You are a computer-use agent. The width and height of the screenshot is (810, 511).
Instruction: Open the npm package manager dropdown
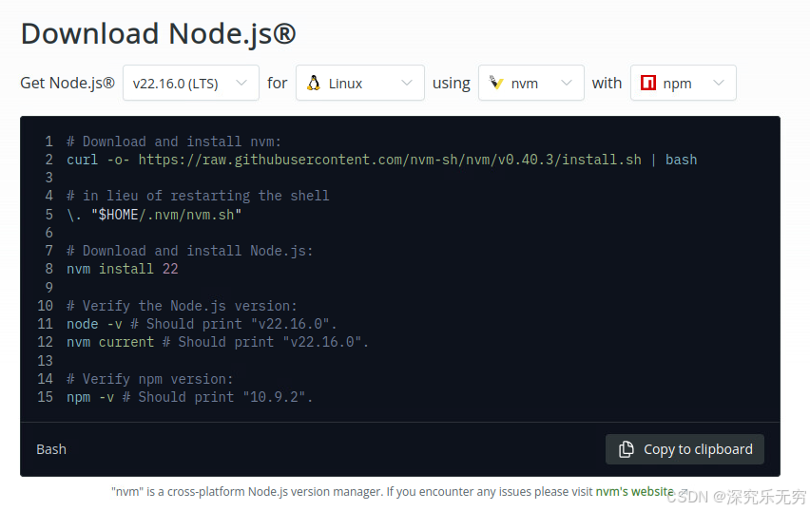coord(683,83)
